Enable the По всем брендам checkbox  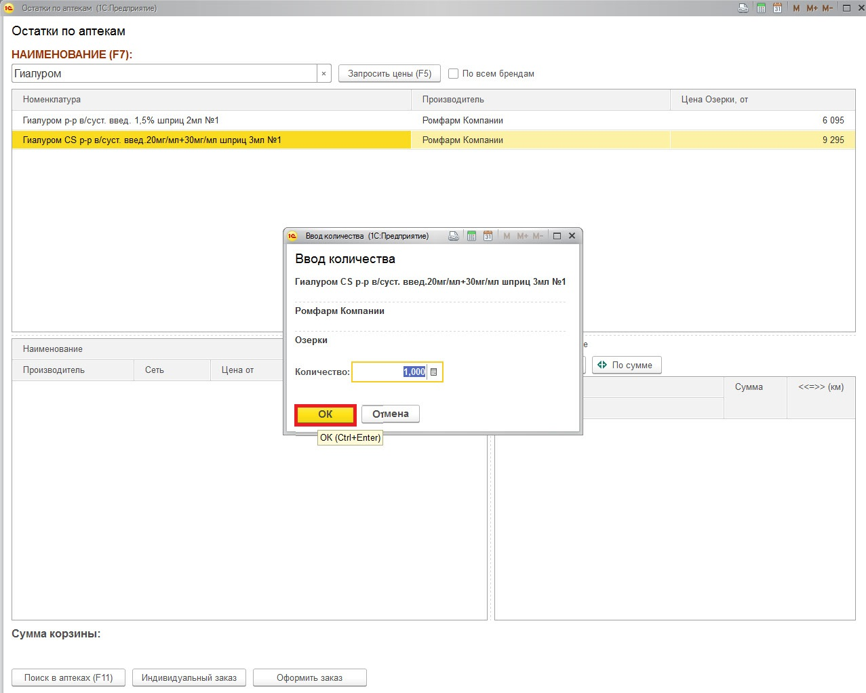[x=454, y=73]
